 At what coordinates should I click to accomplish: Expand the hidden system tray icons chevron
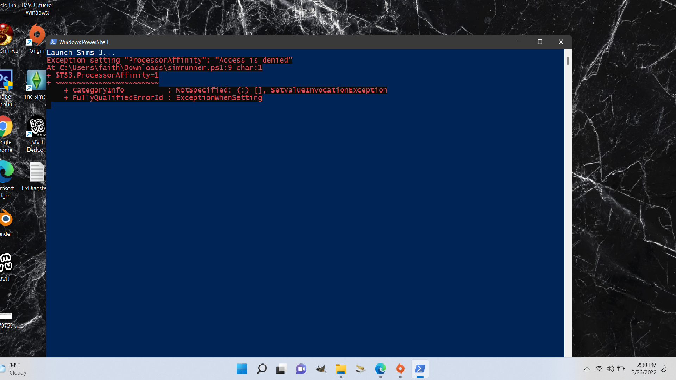(587, 369)
